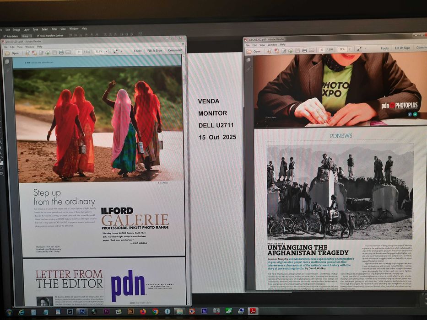
Task: Click Open folder icon in pdn201201 window
Action: pyautogui.click(x=7, y=53)
